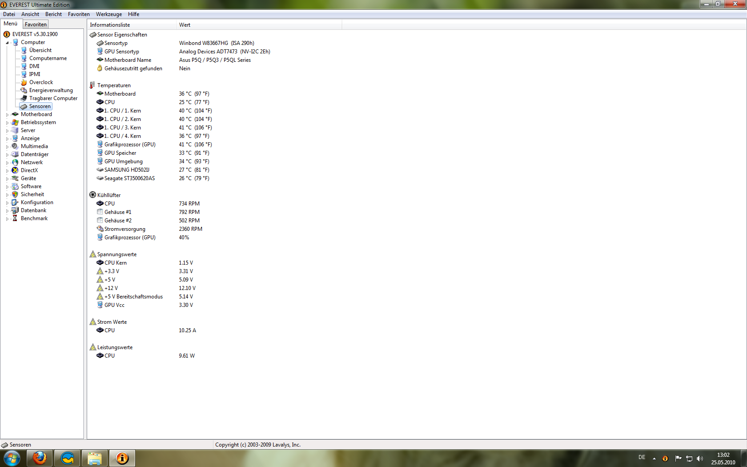Screen dimensions: 747x467
Task: Click the DE language indicator in tray
Action: point(642,457)
